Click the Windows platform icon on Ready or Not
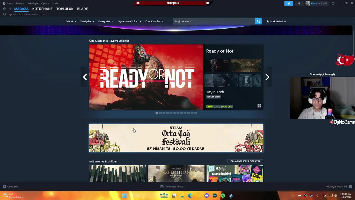355x200 pixels. coord(259,106)
